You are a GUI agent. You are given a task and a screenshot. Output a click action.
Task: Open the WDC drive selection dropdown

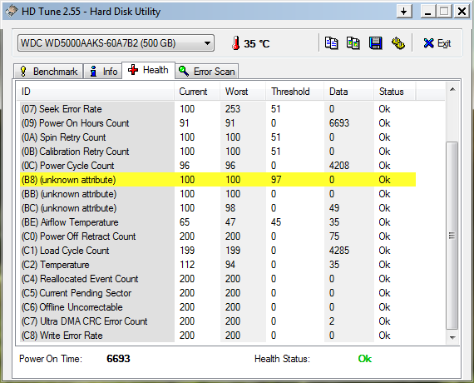[116, 43]
